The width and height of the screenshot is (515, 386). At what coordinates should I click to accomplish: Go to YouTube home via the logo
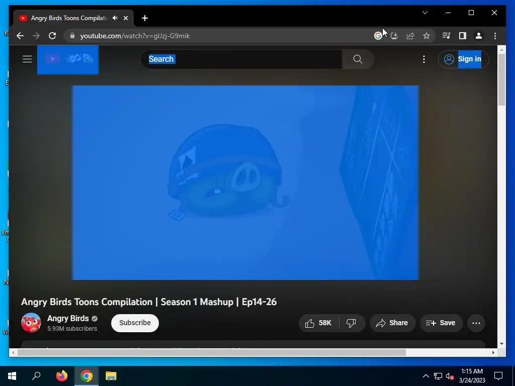click(68, 59)
